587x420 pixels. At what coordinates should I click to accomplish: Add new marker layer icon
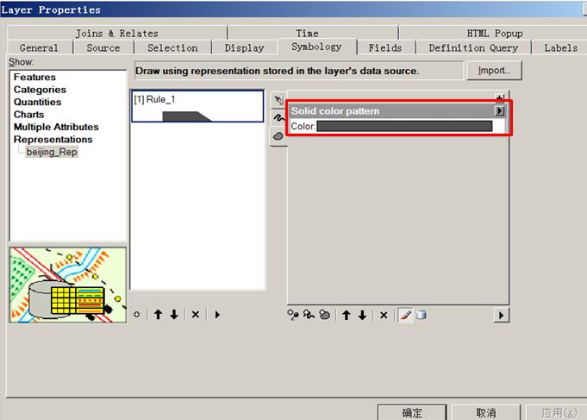coord(293,315)
